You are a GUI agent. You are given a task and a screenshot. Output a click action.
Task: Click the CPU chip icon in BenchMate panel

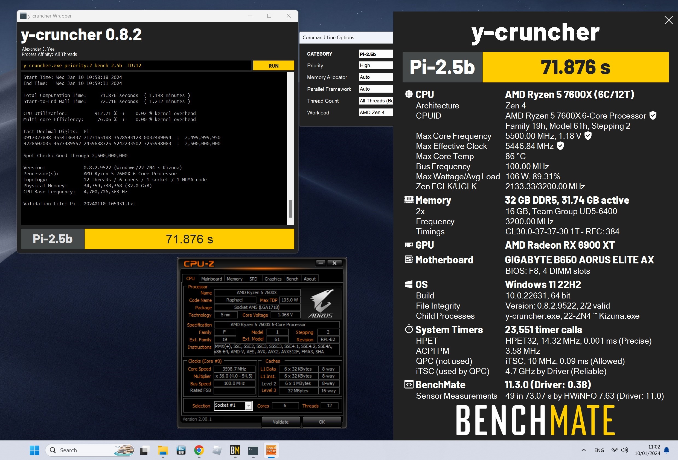[409, 94]
